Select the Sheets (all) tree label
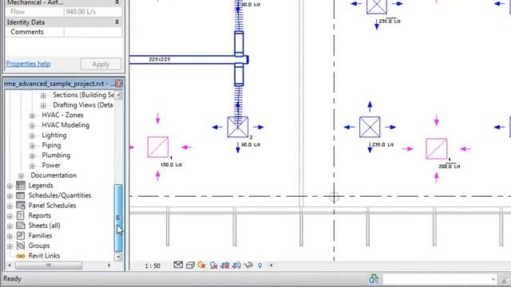This screenshot has height=287, width=511. tap(45, 226)
